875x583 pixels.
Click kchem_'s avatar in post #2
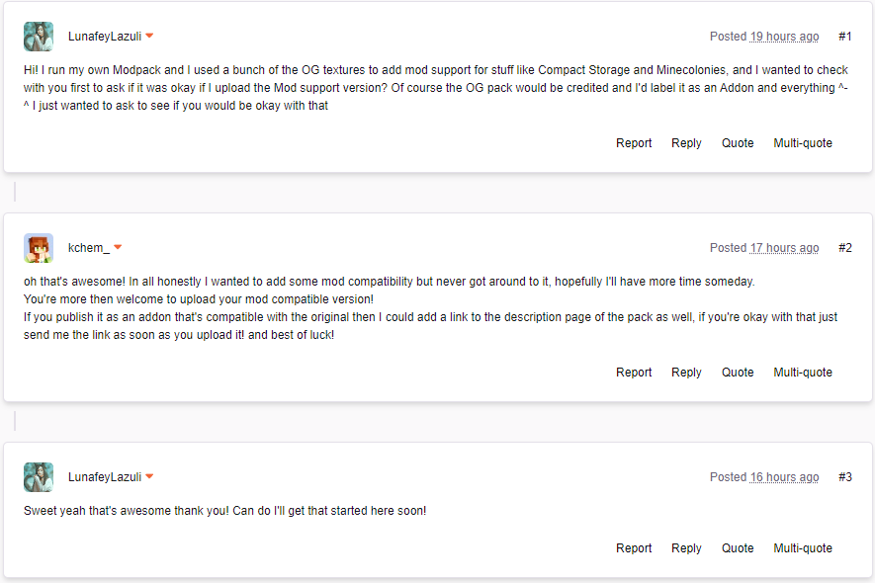click(x=39, y=248)
